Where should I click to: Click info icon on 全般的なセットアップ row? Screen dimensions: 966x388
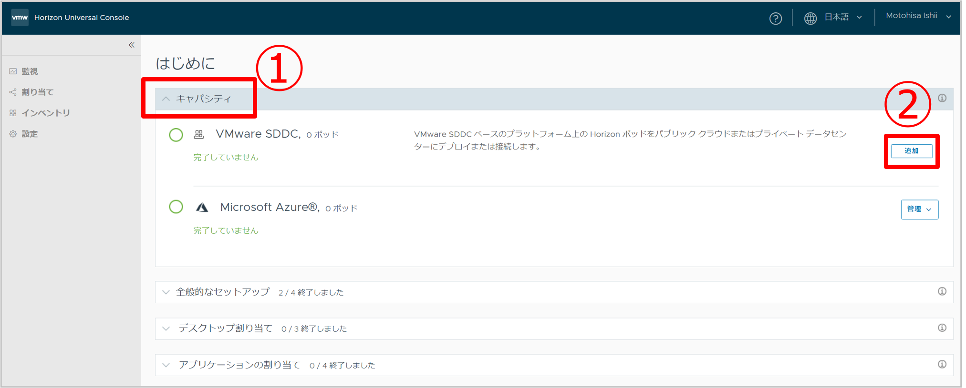click(x=942, y=291)
